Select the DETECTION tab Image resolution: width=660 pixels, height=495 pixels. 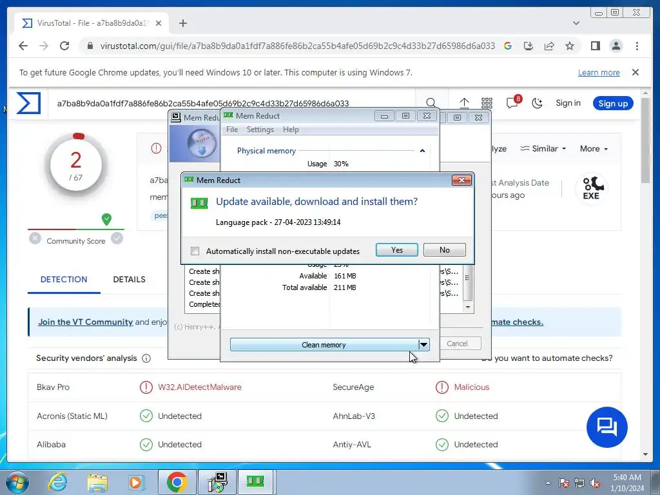pos(64,280)
